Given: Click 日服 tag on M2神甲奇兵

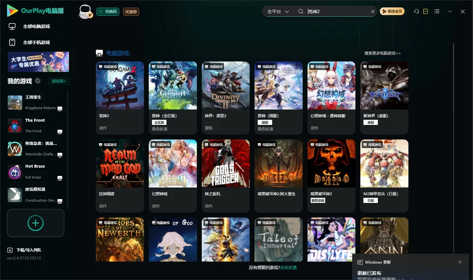Looking at the screenshot, I should point(371,201).
